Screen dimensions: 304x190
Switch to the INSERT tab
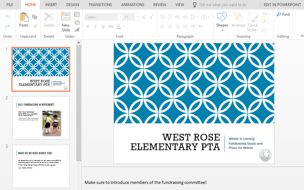(x=51, y=5)
